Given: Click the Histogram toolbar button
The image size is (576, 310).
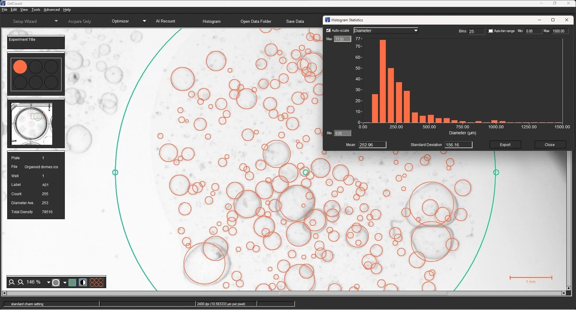Looking at the screenshot, I should click(x=211, y=21).
